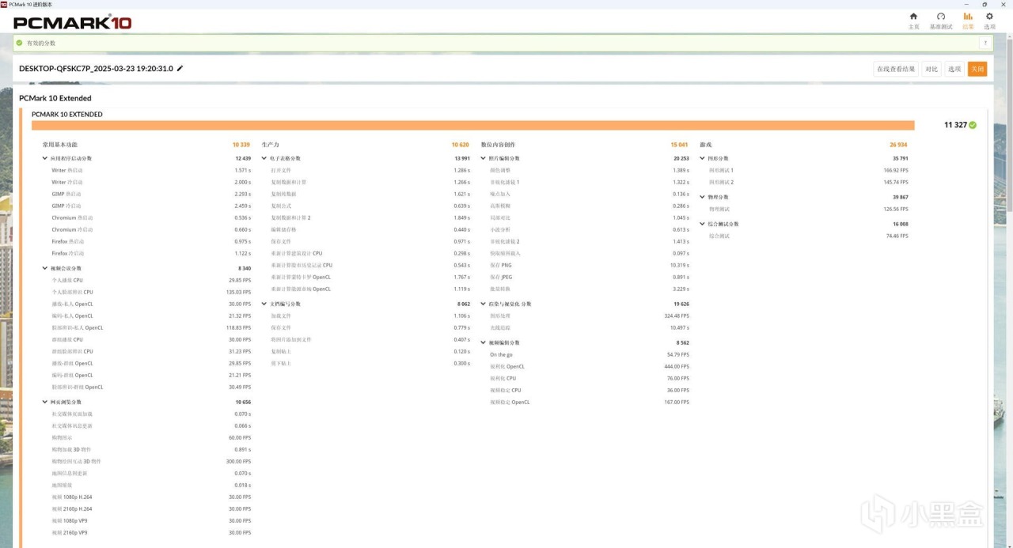Click the 视频 2160p H.264 row
The image size is (1013, 548).
151,508
